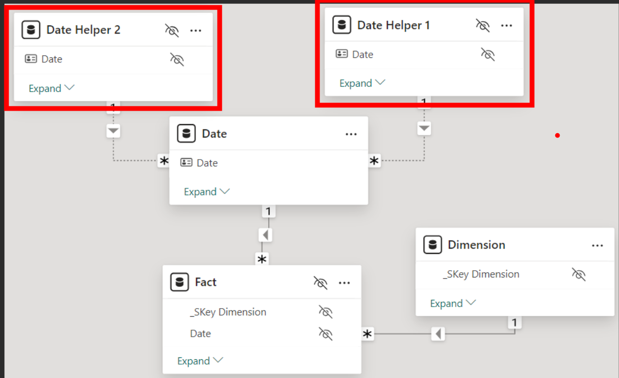Click the Fact table database icon
Viewport: 619px width, 378px height.
pos(180,282)
